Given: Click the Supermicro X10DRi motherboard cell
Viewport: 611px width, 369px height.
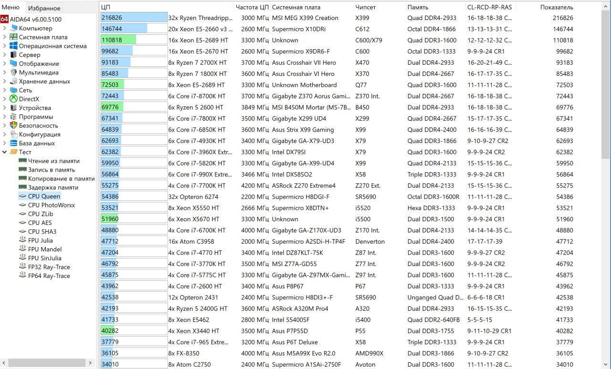Looking at the screenshot, I should coord(298,29).
